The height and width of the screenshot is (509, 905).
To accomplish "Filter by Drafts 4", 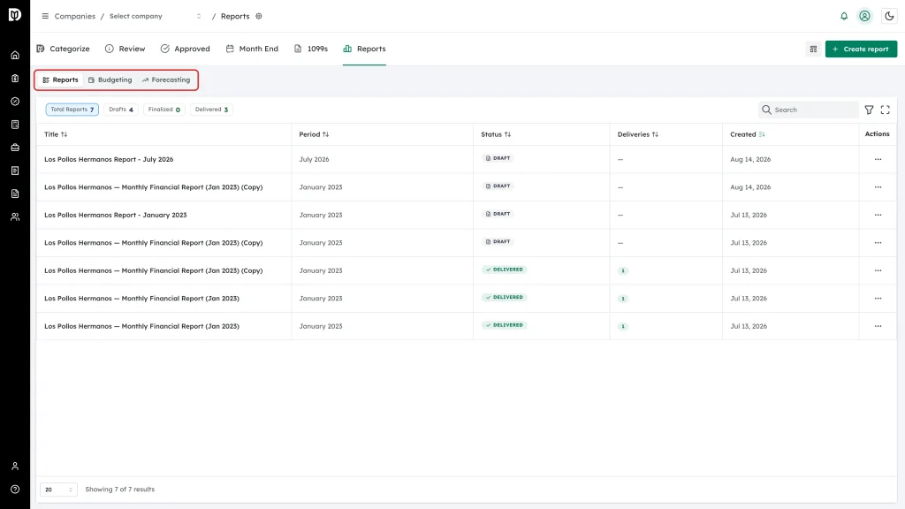I will (121, 110).
